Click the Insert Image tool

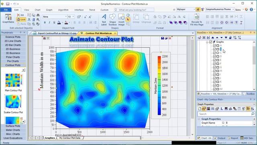click(x=121, y=20)
